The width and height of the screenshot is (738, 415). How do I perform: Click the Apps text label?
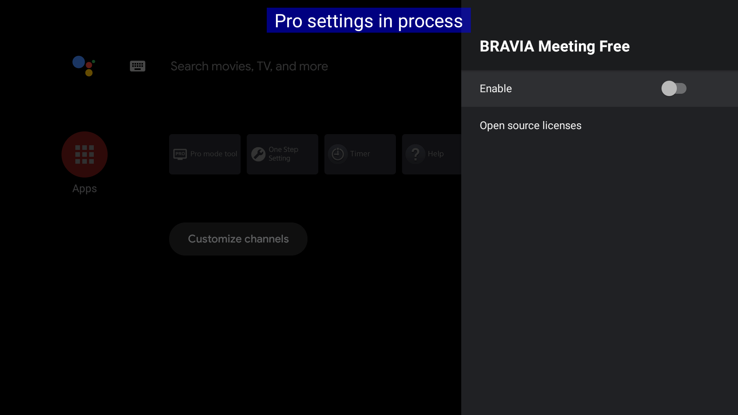coord(85,189)
